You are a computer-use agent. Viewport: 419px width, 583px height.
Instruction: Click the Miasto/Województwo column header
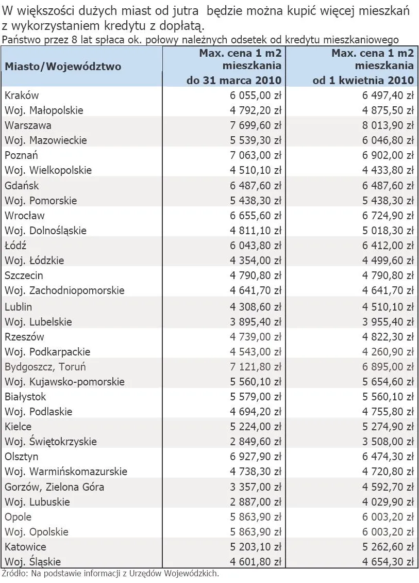63,67
